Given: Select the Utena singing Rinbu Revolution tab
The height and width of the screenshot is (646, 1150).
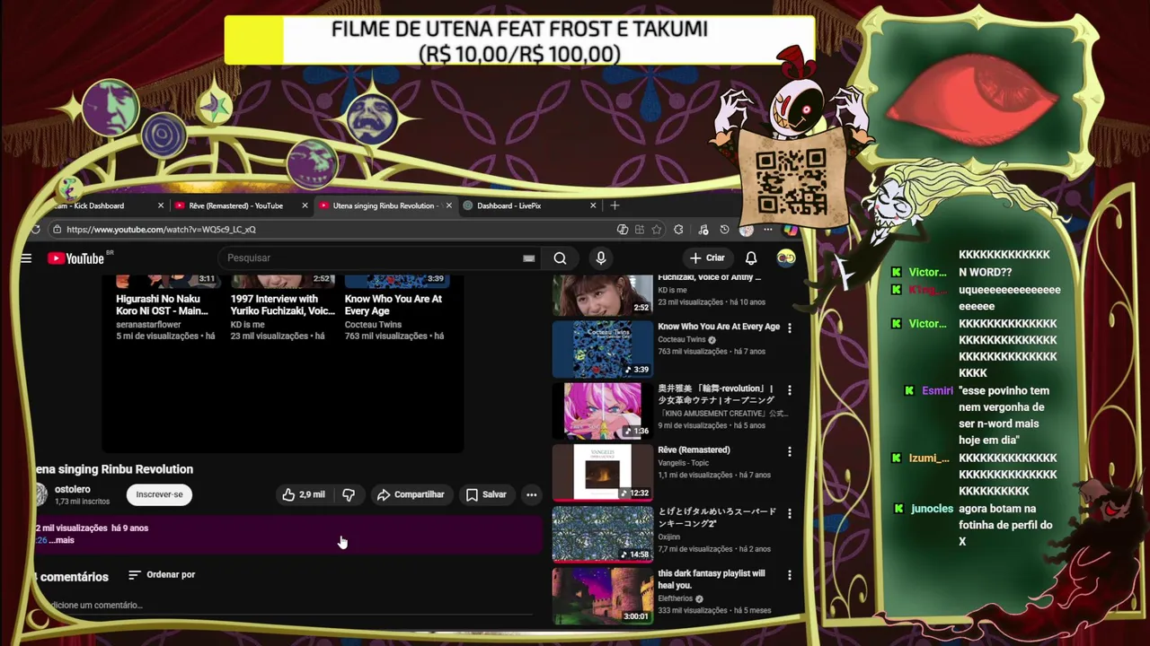Looking at the screenshot, I should click(x=385, y=205).
